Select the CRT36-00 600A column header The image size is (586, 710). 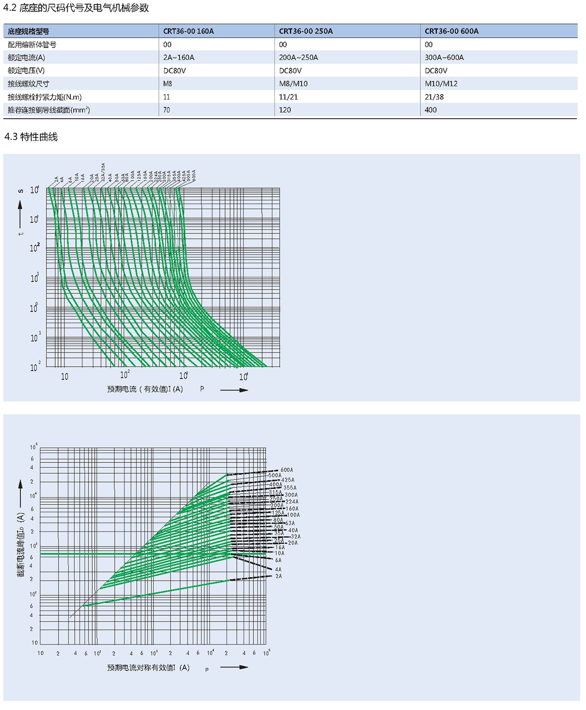[x=451, y=31]
